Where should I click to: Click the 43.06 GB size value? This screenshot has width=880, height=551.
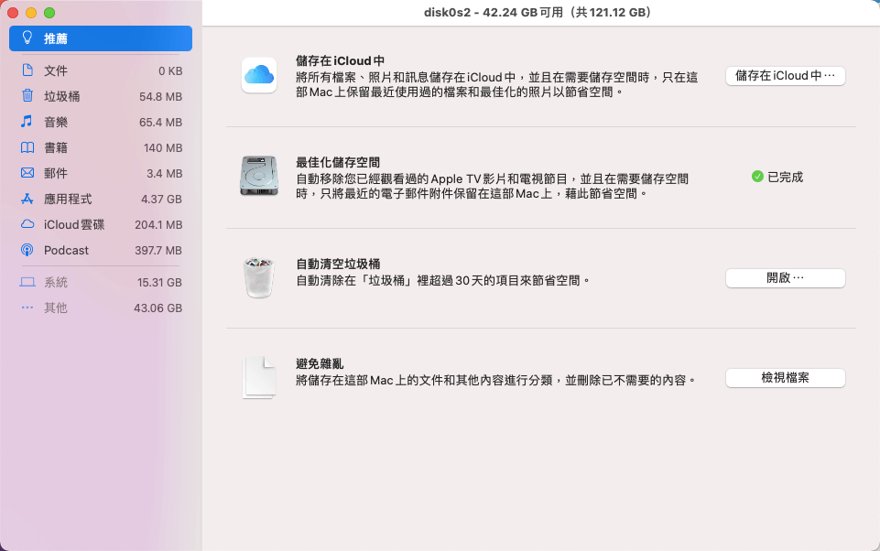click(x=158, y=308)
